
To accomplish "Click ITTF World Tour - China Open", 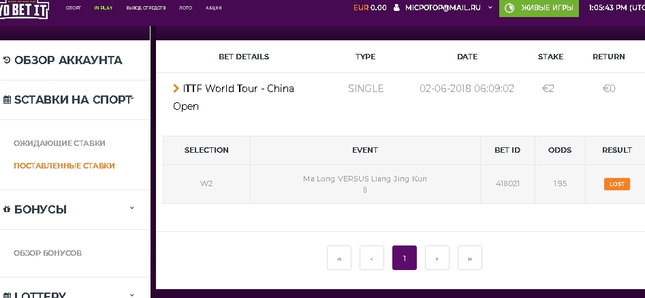I will [x=234, y=97].
